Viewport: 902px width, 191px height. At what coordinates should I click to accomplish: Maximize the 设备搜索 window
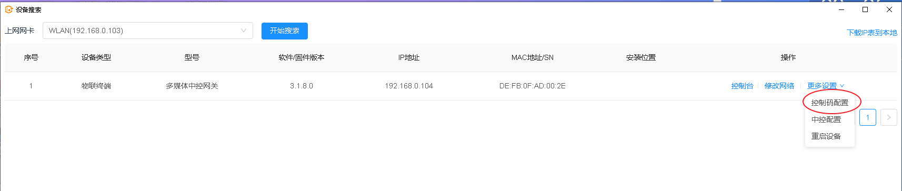(x=865, y=9)
